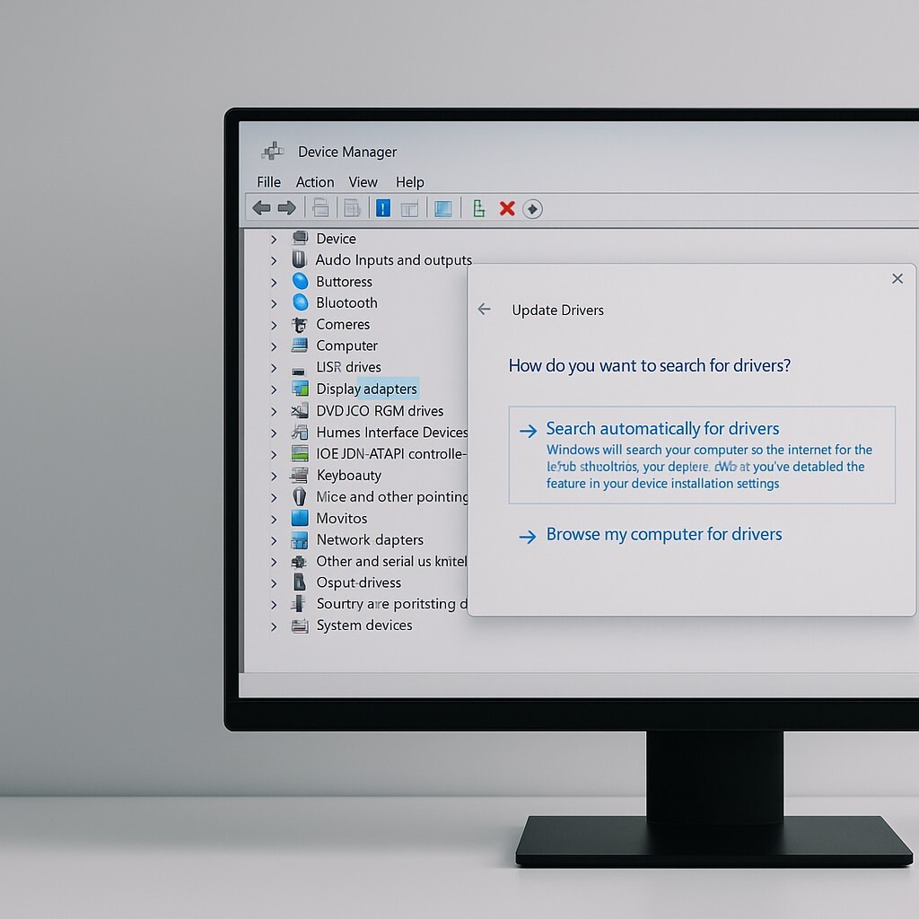
Task: Click the forward arrow toolbar icon
Action: [287, 208]
